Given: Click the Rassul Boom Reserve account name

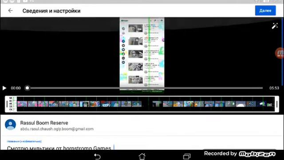Looking at the screenshot, I should pyautogui.click(x=44, y=123).
